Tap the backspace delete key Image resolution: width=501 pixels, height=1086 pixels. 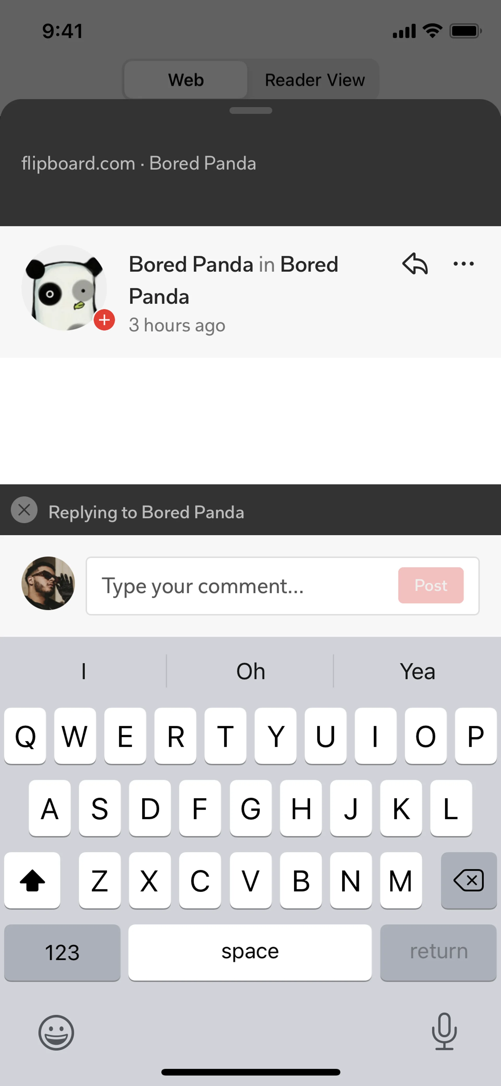pyautogui.click(x=469, y=881)
